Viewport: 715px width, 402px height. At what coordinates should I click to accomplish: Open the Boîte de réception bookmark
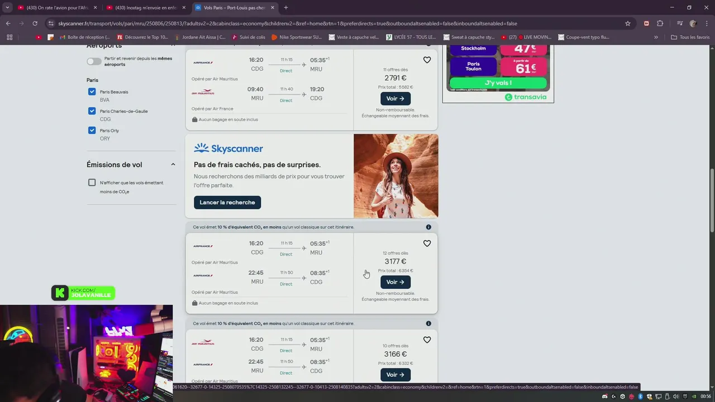pos(84,37)
